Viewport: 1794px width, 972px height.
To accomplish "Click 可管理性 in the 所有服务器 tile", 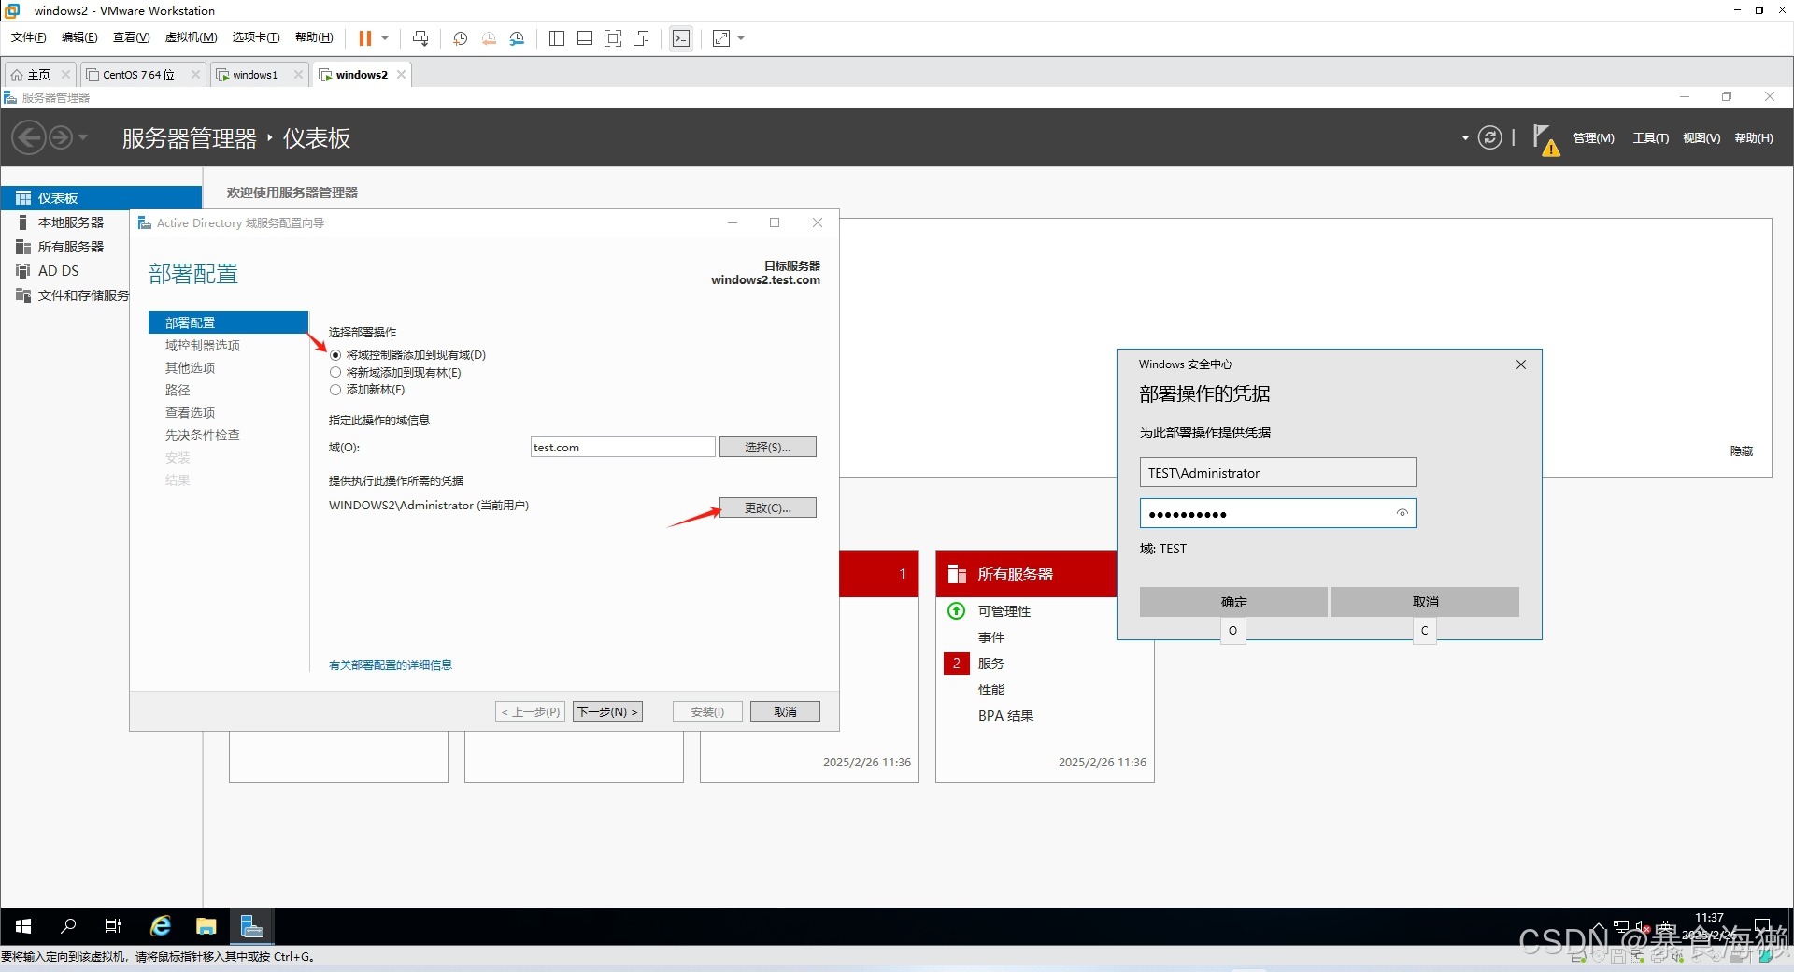I will (1004, 611).
